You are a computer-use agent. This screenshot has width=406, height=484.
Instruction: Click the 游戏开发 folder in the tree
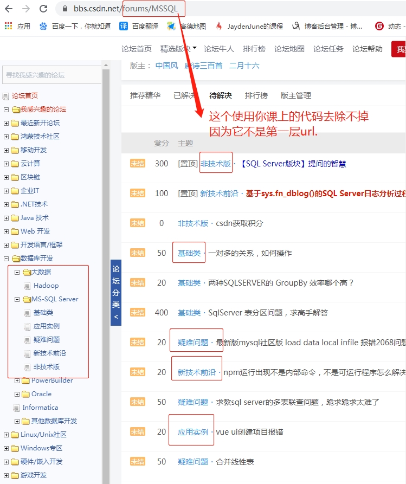pos(34,475)
